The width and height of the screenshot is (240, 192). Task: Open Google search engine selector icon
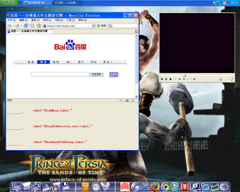110,26
